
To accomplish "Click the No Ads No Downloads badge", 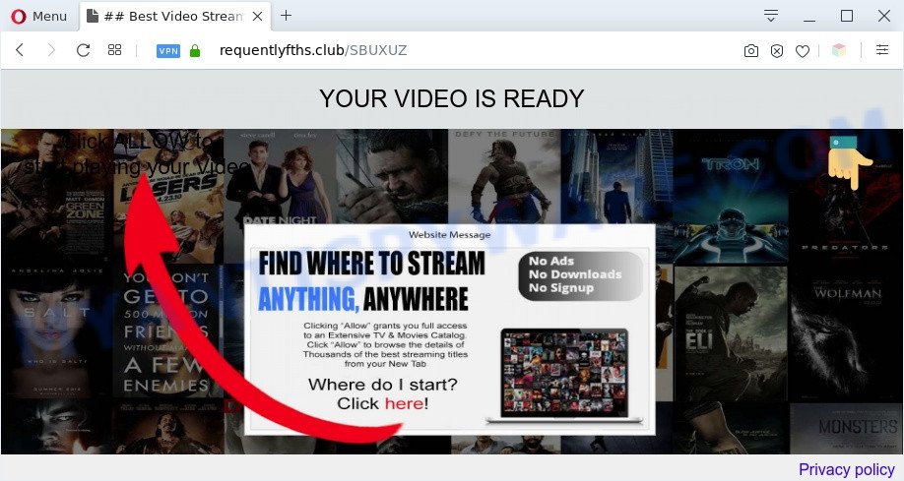I will coord(580,274).
